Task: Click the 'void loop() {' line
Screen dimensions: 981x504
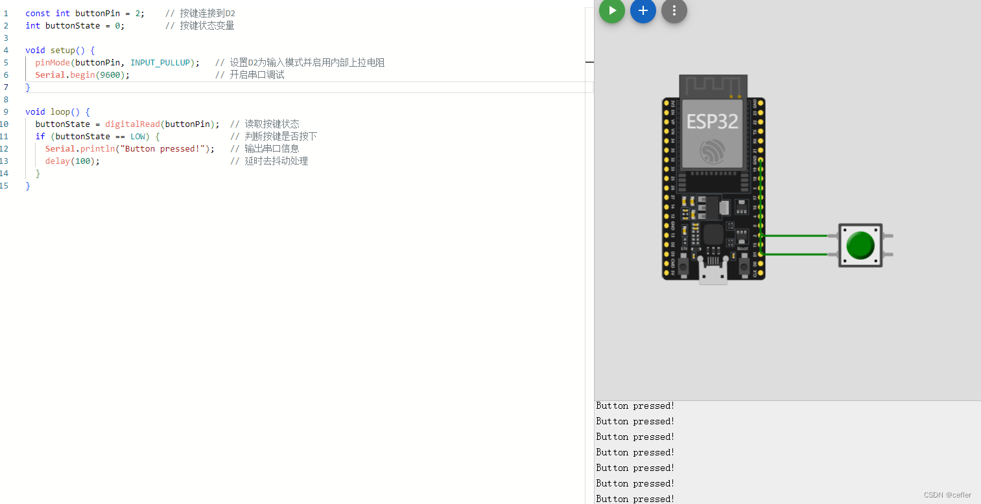Action: tap(58, 111)
